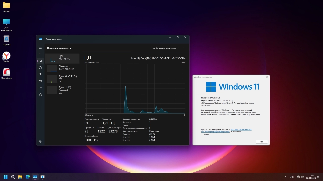Image resolution: width=323 pixels, height=181 pixels.
Task: Click Task Manager taskbar icon
Action: click(x=35, y=177)
